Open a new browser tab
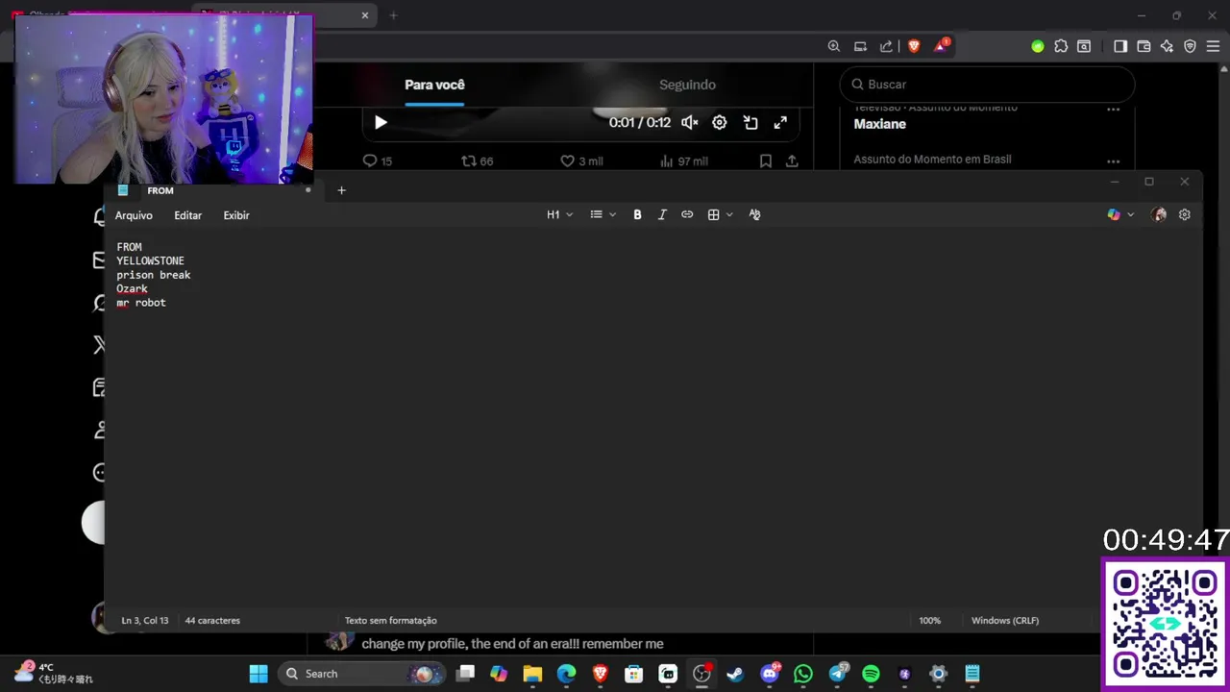Image resolution: width=1230 pixels, height=692 pixels. tap(393, 15)
